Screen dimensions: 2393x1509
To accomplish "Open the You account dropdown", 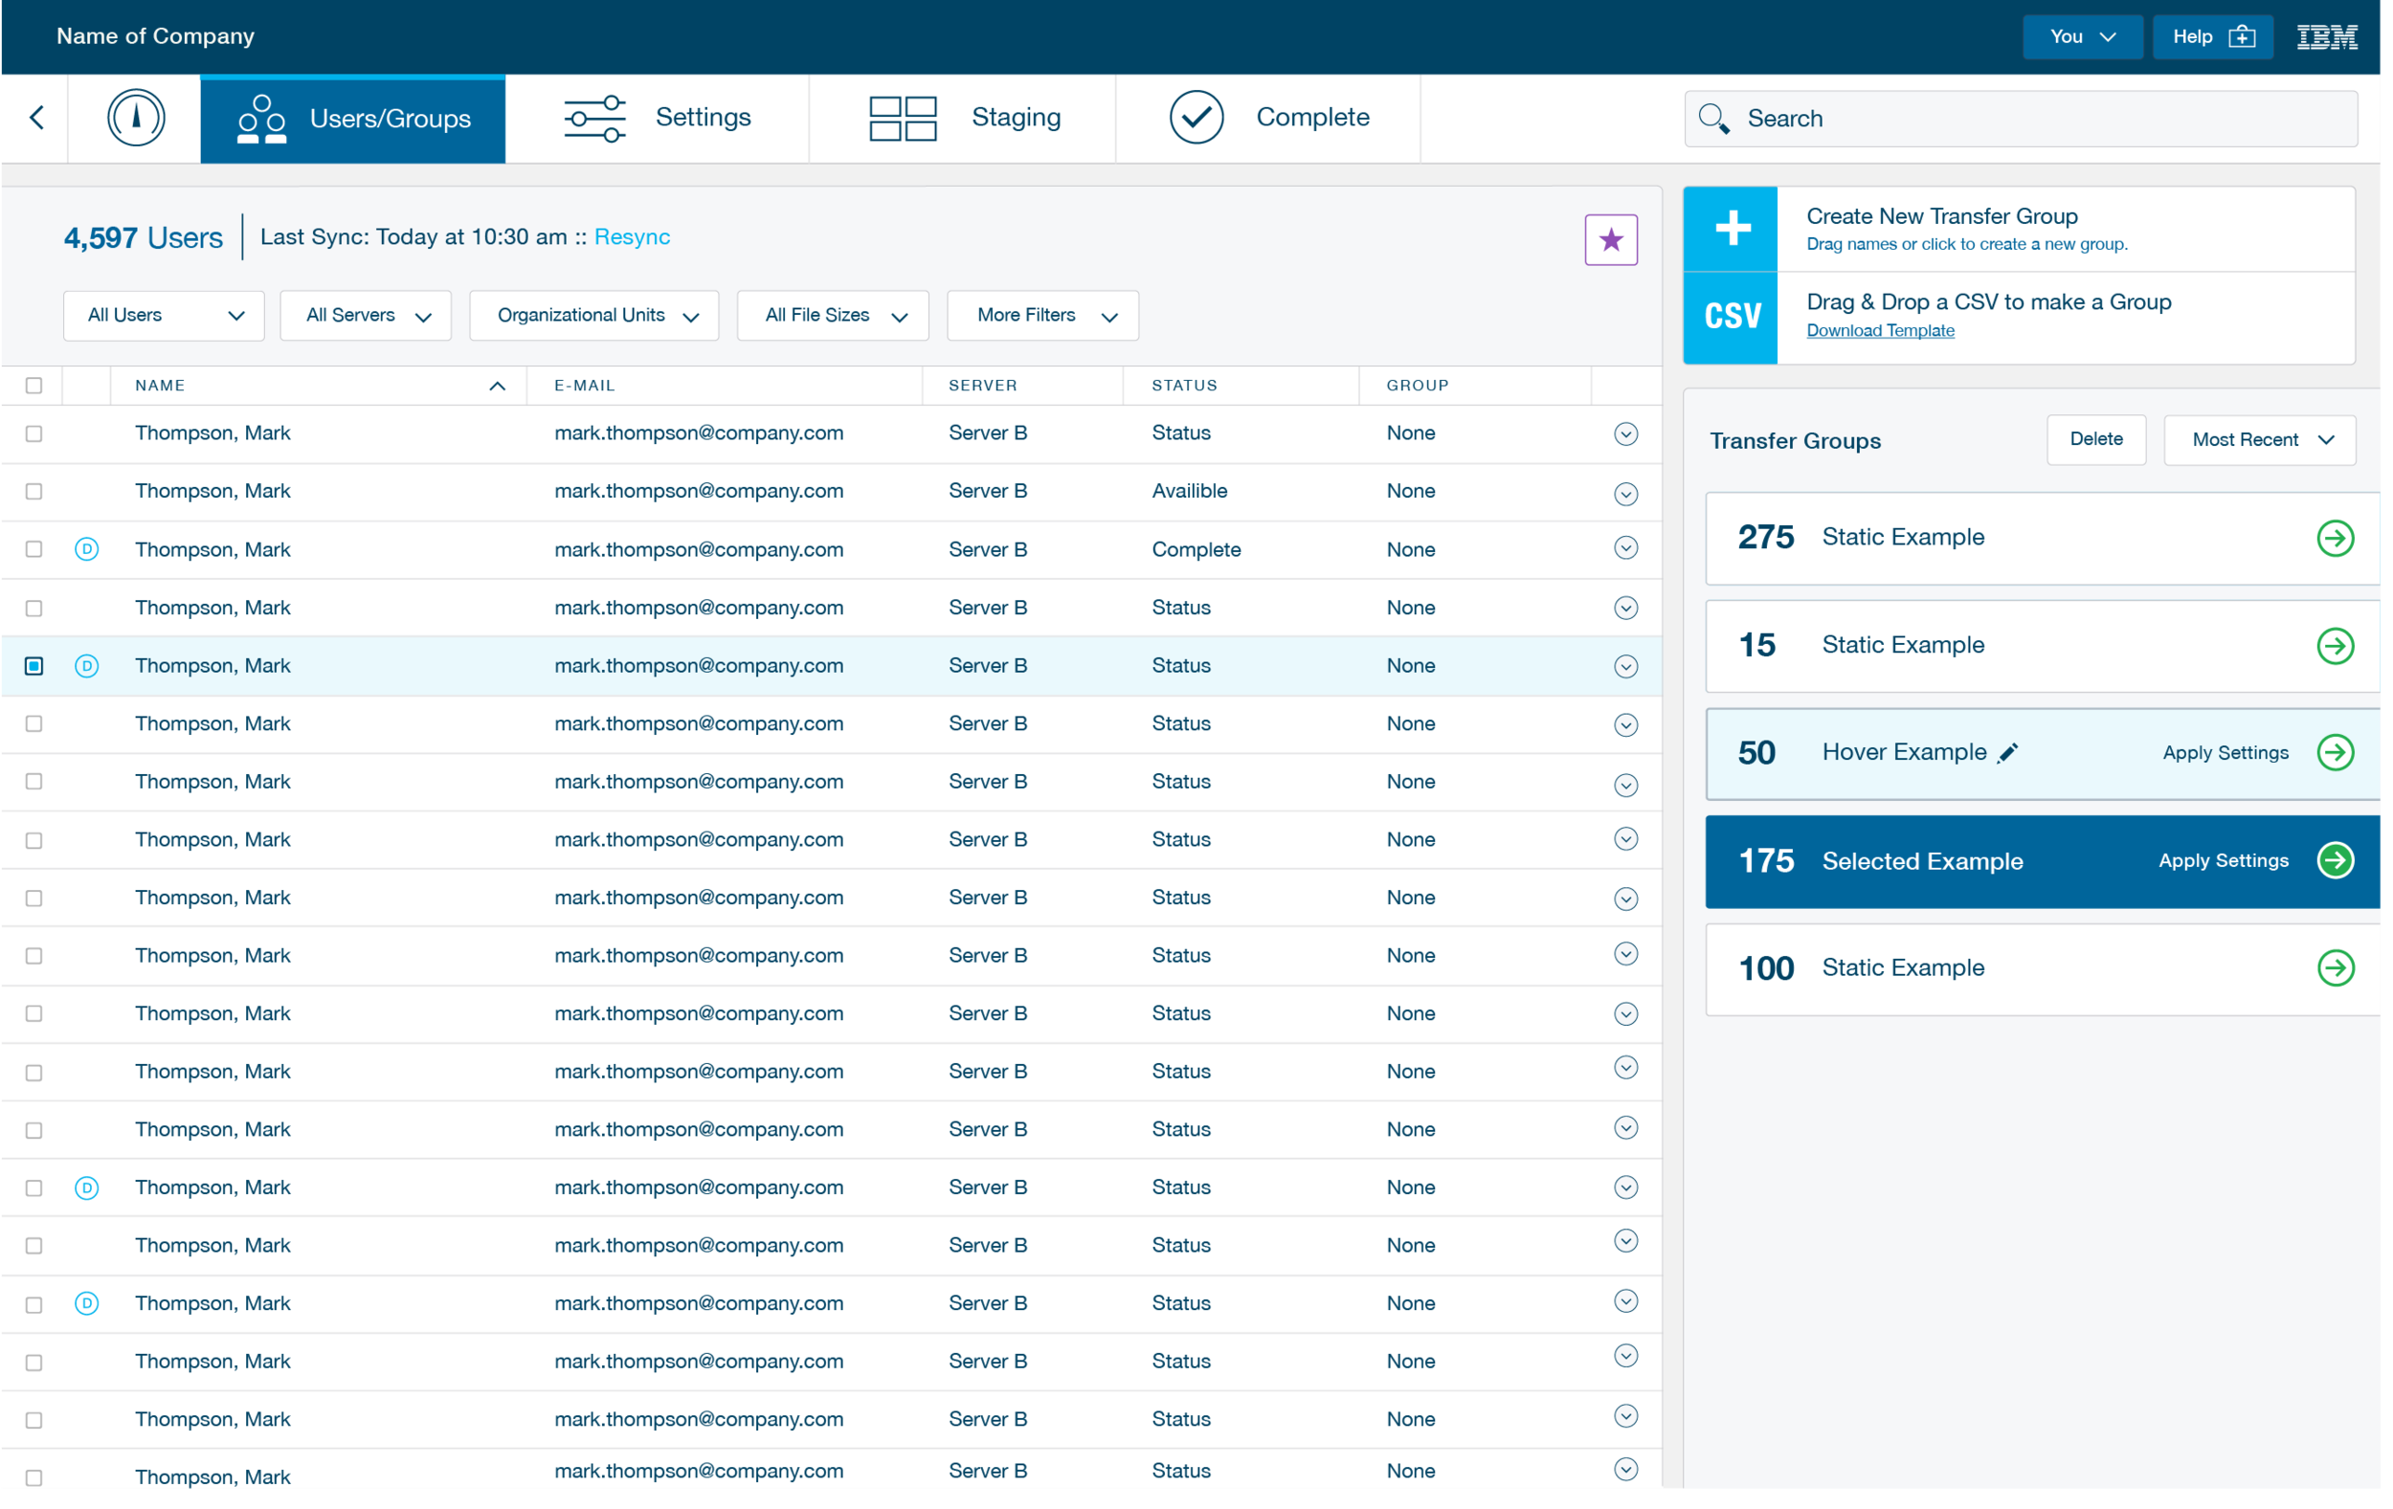I will (2082, 36).
